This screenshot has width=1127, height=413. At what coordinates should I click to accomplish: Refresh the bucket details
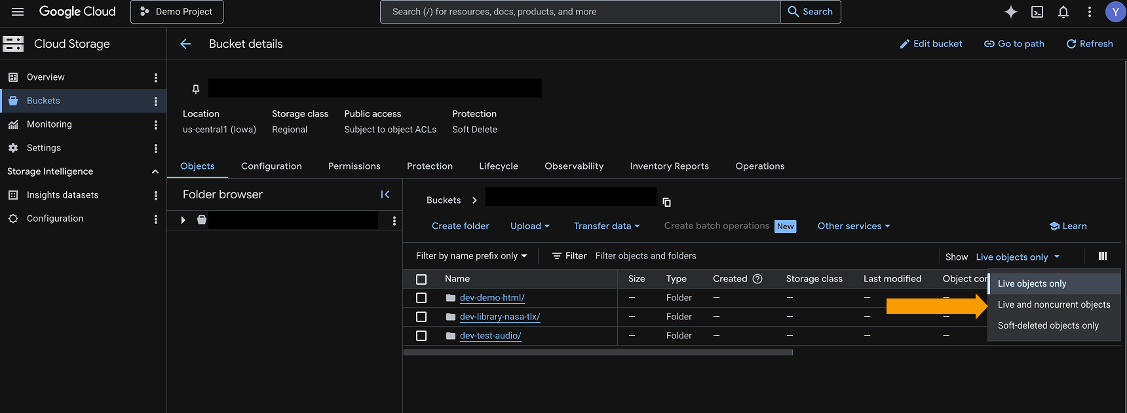click(x=1090, y=44)
